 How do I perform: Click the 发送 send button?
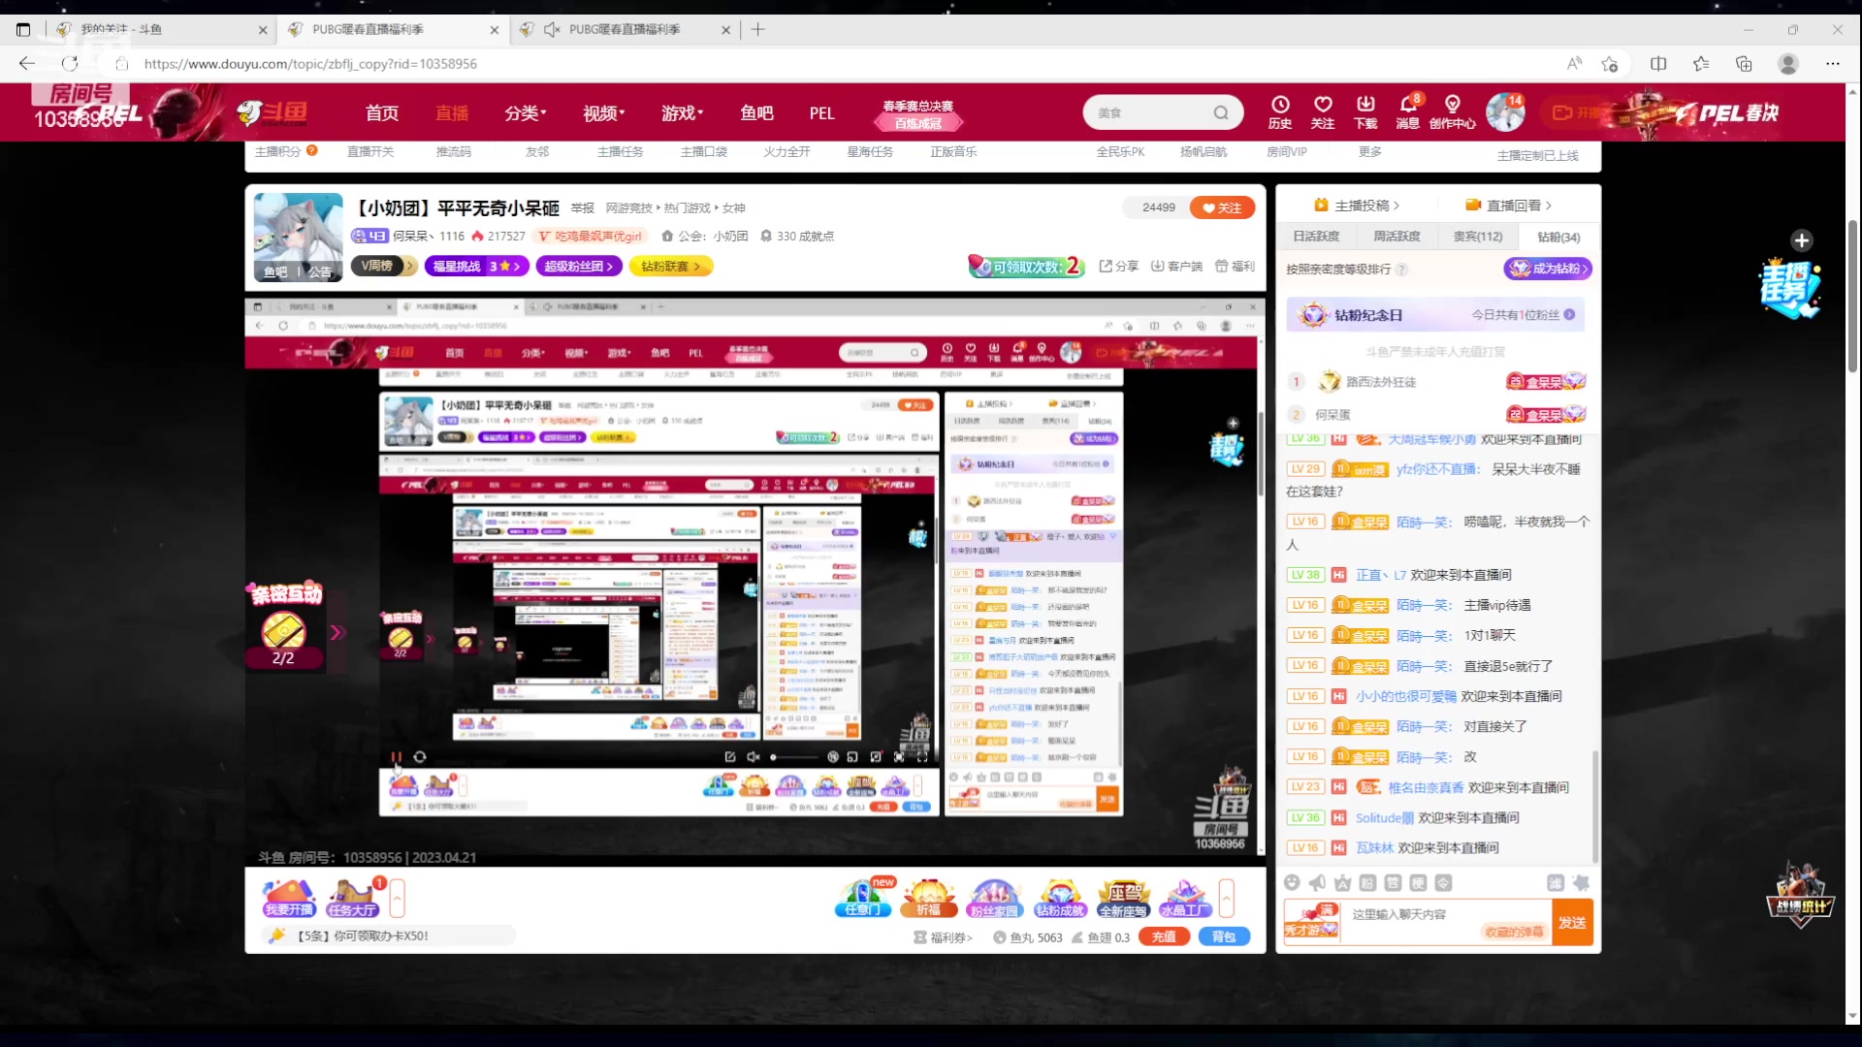click(x=1572, y=923)
